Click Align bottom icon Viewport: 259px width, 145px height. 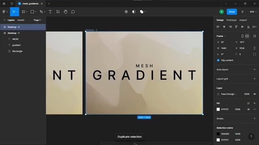tap(248, 27)
